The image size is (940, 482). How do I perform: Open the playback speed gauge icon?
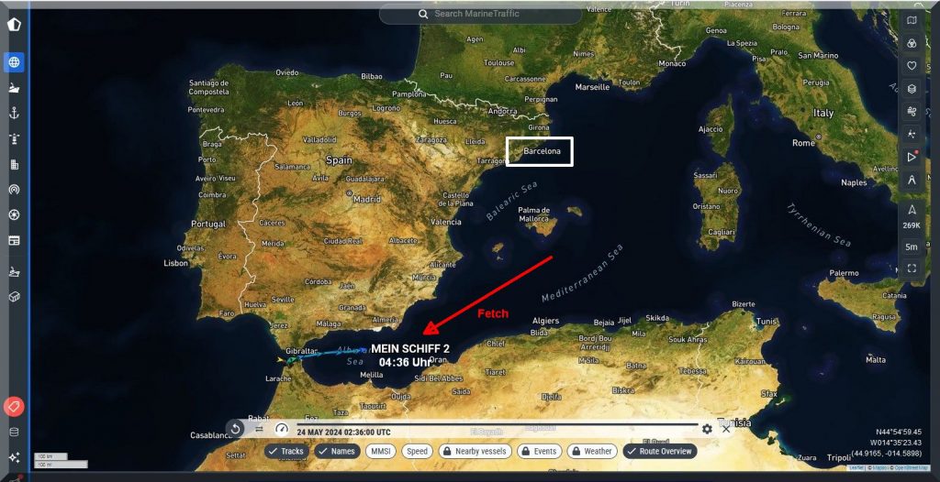tap(282, 429)
